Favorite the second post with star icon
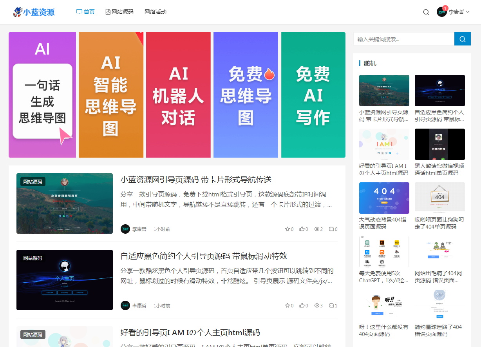 click(x=288, y=305)
